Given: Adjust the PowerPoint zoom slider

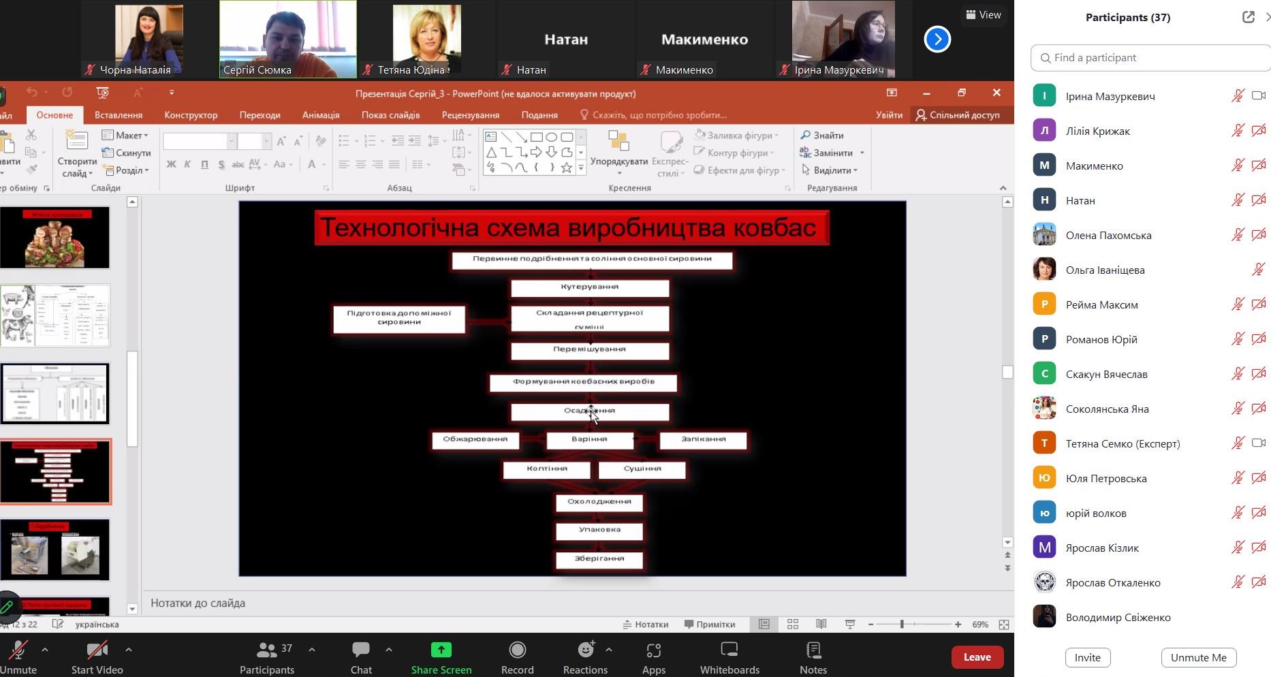Looking at the screenshot, I should pos(902,624).
